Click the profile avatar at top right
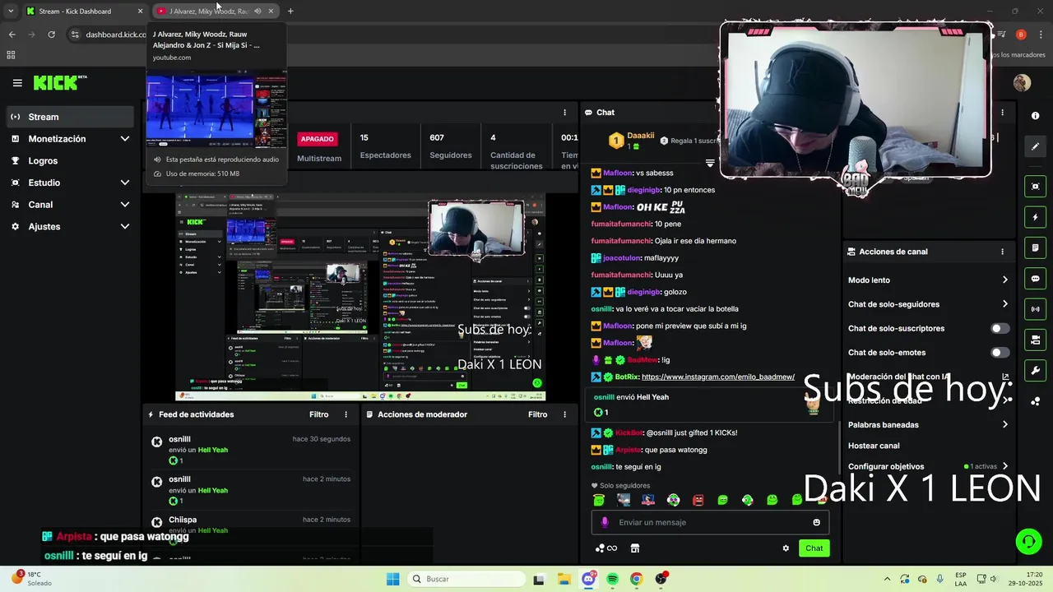This screenshot has height=592, width=1053. (x=1022, y=83)
